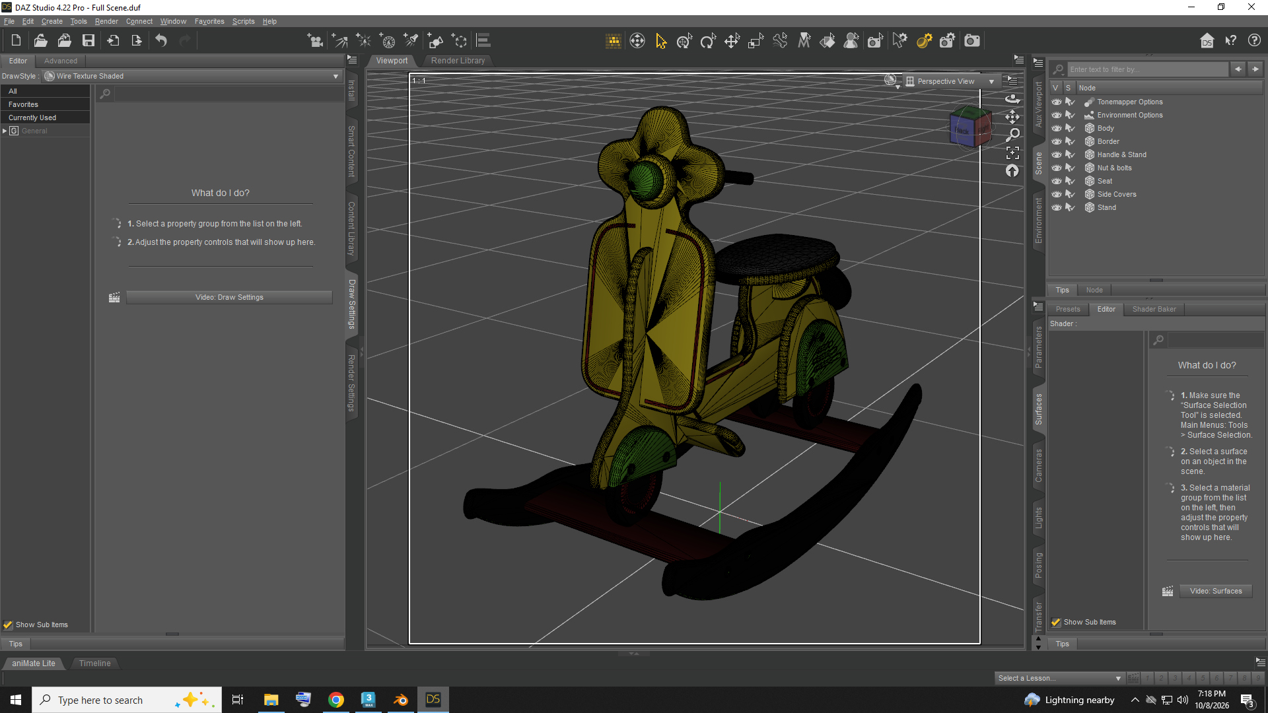Select the Universal manipulator tool

click(684, 41)
